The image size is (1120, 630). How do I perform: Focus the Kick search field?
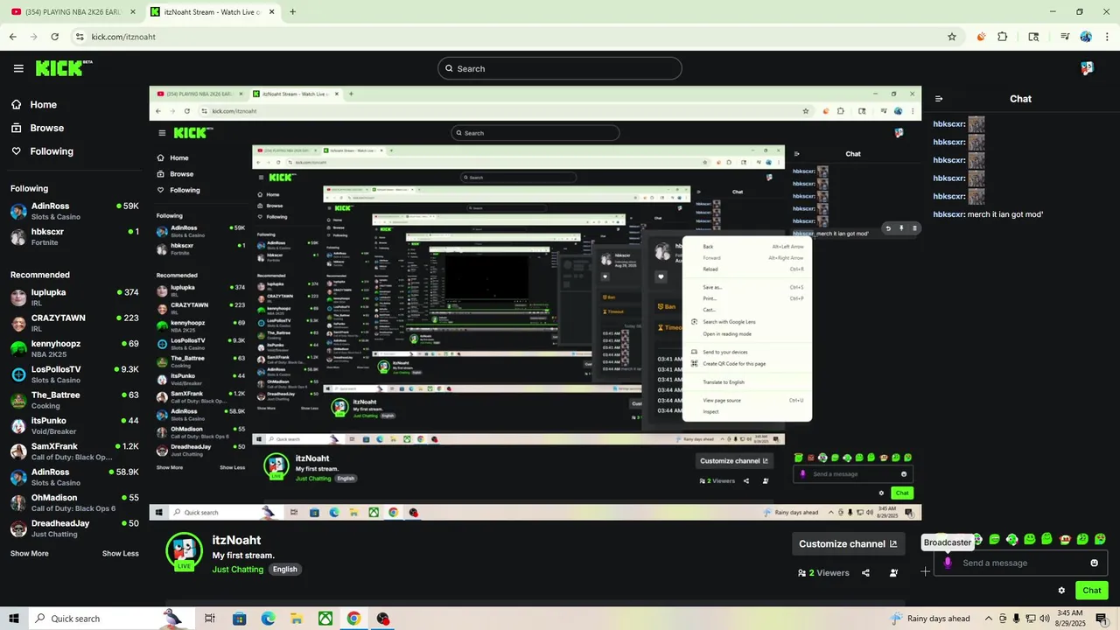click(560, 68)
